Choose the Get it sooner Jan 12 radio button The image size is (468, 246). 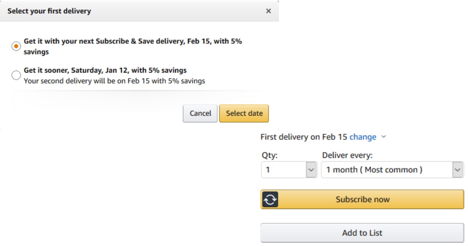(16, 75)
